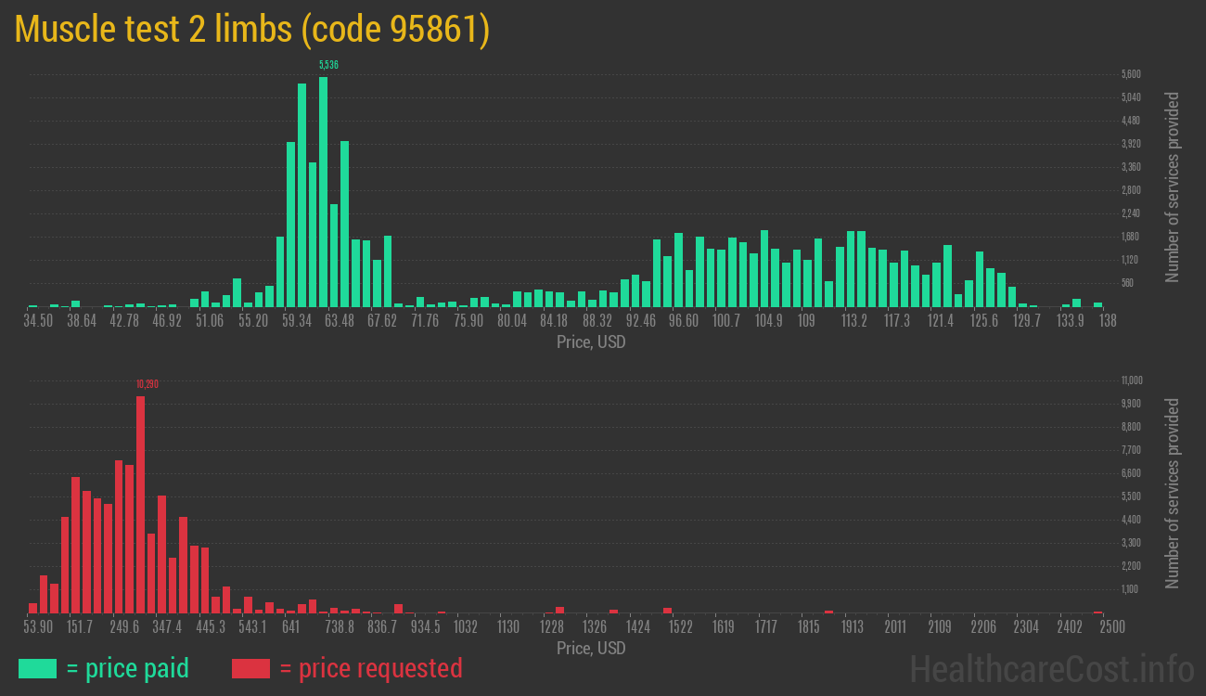1206x696 pixels.
Task: Select the 34.50 x-axis tick label
Action: 38,321
